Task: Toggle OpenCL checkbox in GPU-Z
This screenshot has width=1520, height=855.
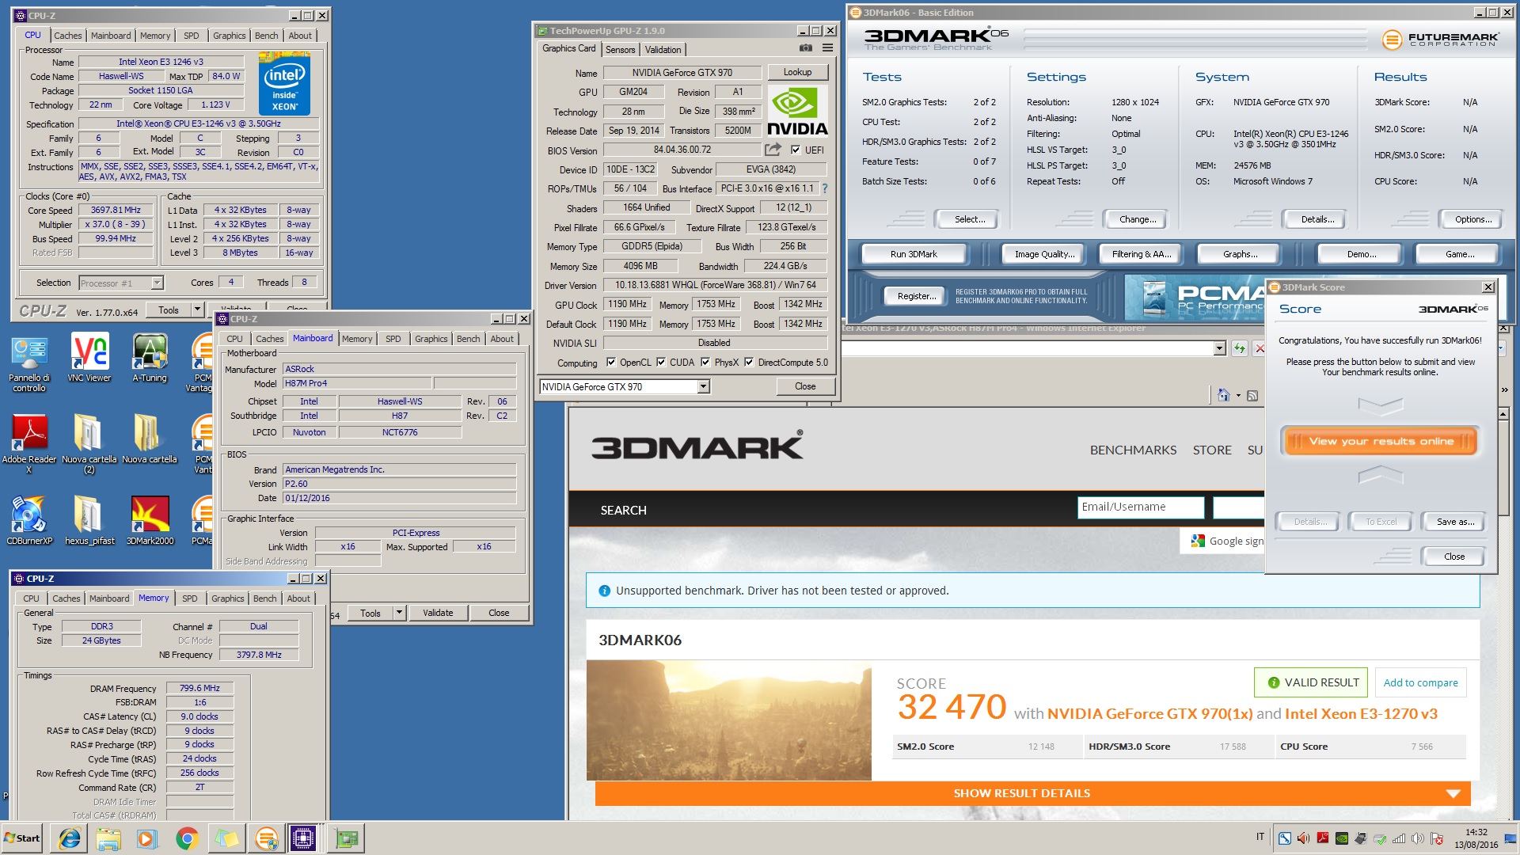Action: point(611,363)
